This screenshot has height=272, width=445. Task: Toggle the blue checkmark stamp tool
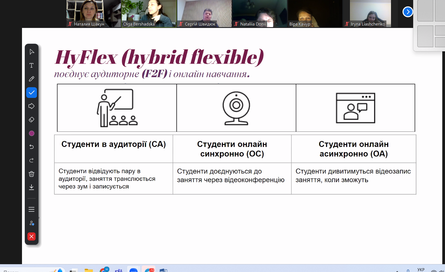[x=31, y=92]
